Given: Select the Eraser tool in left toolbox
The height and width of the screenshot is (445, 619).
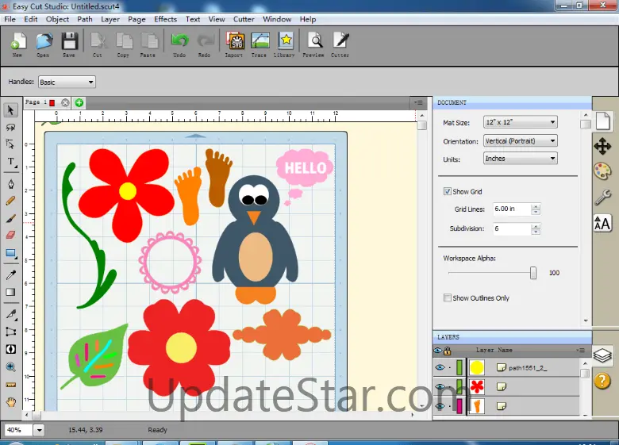Looking at the screenshot, I should [11, 235].
